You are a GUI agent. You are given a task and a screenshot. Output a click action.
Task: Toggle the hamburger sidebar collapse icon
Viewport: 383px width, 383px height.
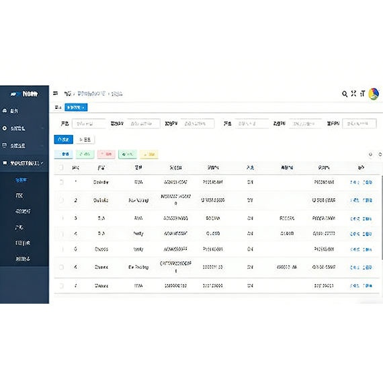click(56, 93)
